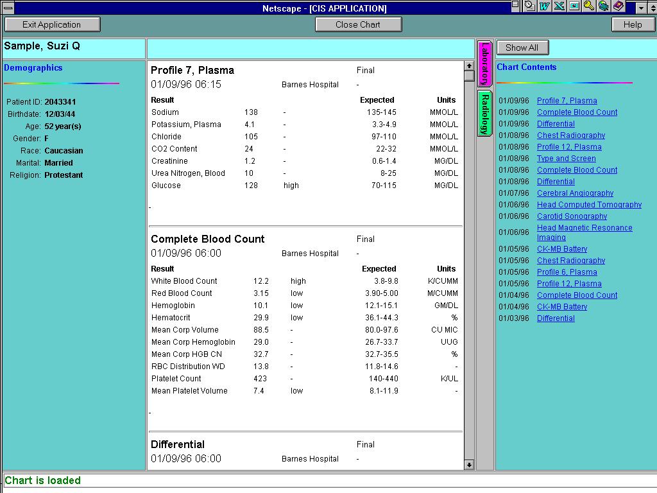Click the White Blood Count value 12.2
This screenshot has width=657, height=493.
click(x=261, y=281)
